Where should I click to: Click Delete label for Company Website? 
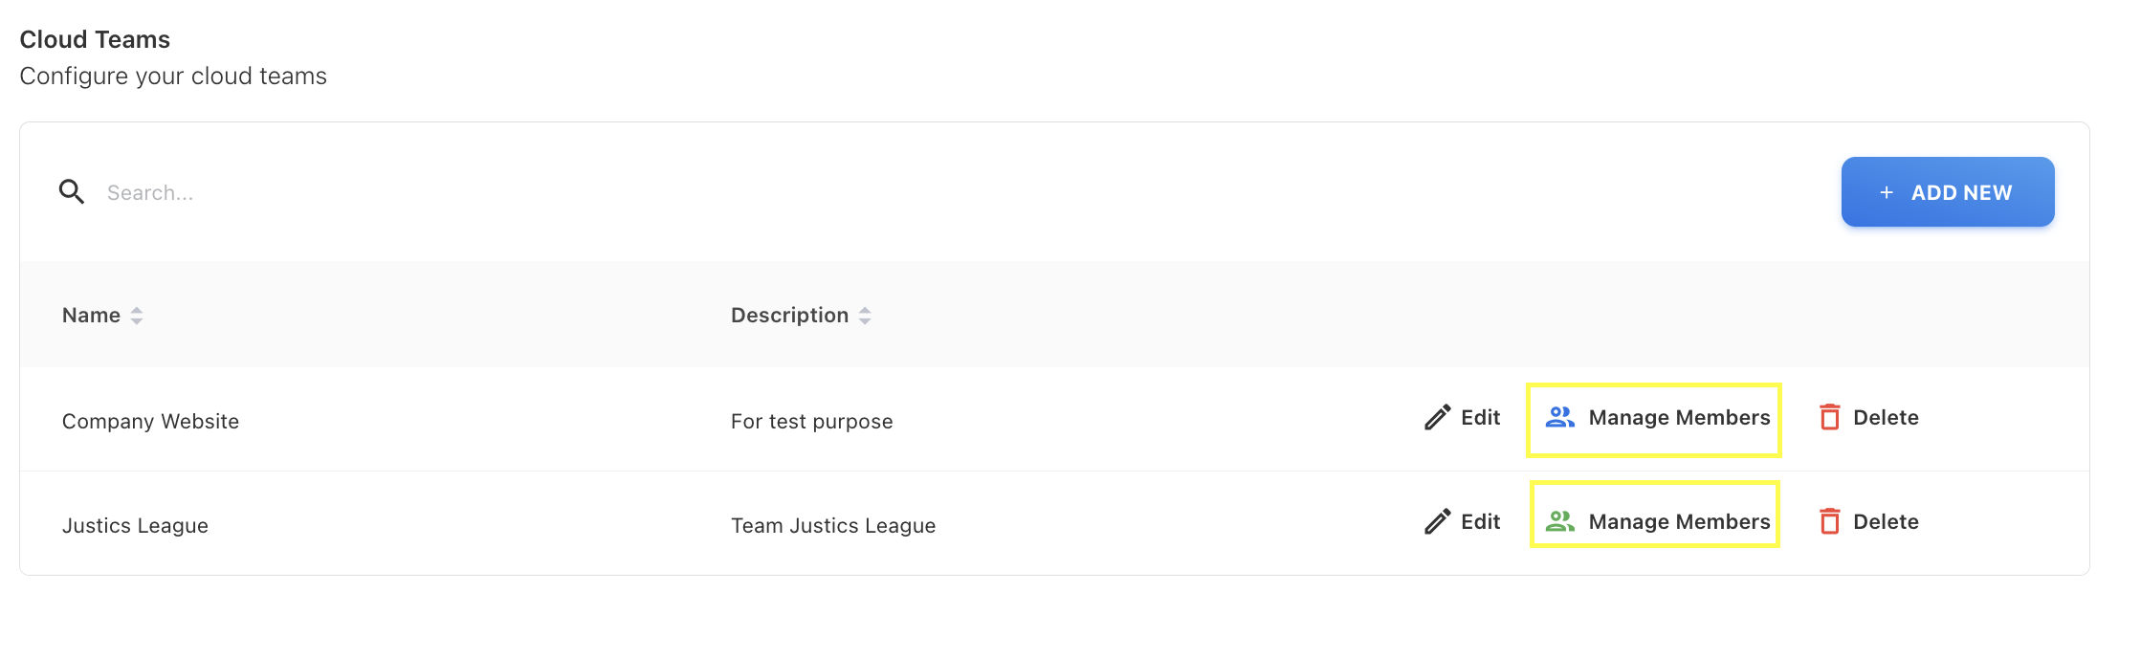1886,418
